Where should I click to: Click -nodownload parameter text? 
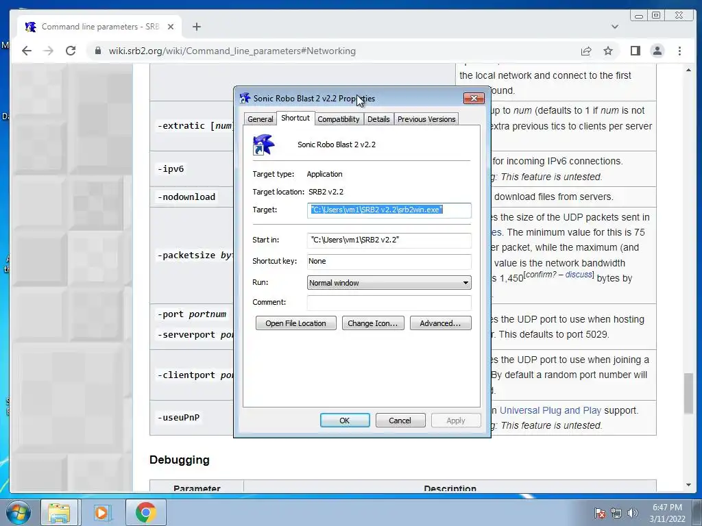click(x=186, y=197)
